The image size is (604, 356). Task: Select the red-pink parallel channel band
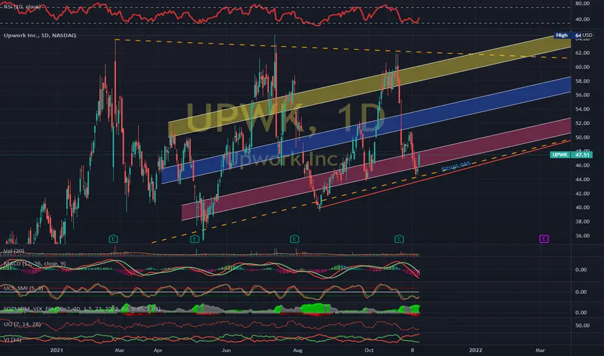377,168
